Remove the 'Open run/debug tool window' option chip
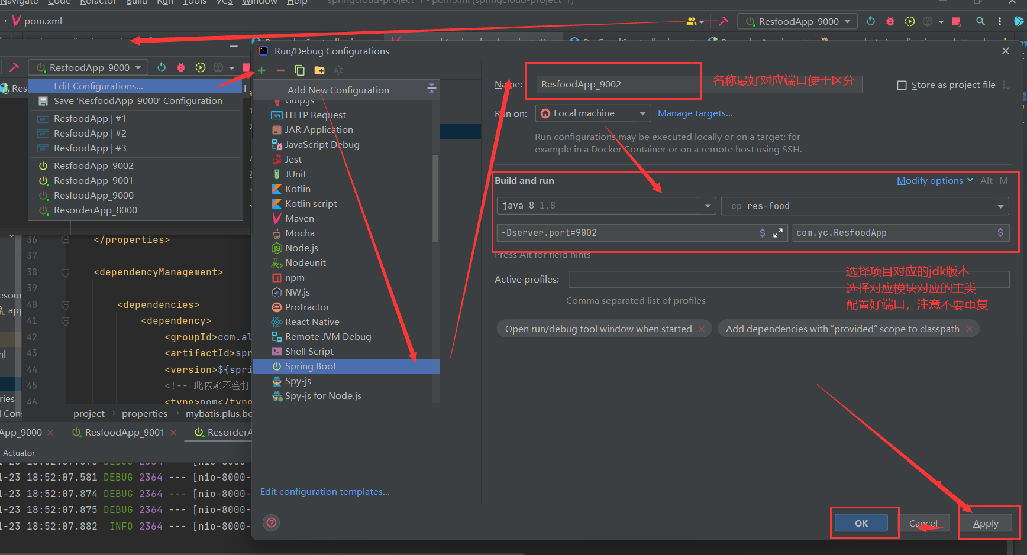The width and height of the screenshot is (1027, 555). point(702,329)
